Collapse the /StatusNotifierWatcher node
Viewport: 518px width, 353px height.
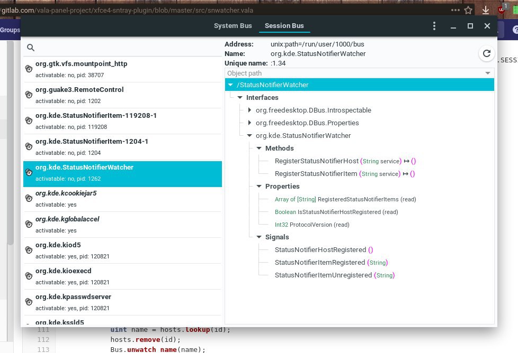[230, 85]
